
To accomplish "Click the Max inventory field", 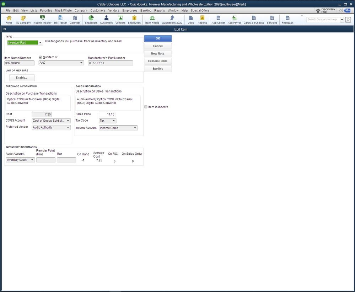I will point(66,160).
